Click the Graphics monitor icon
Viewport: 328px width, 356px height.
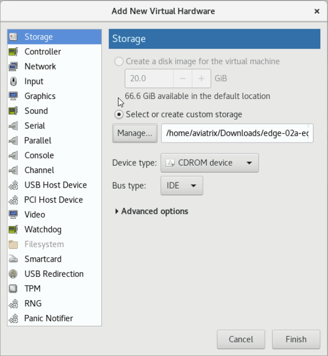click(13, 96)
